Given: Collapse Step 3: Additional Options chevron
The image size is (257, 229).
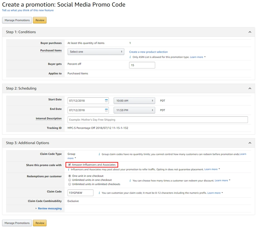Looking at the screenshot, I should [250, 143].
